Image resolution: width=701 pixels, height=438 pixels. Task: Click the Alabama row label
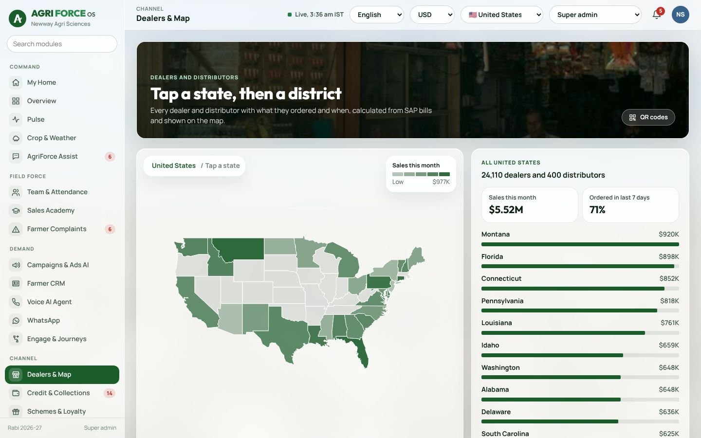pyautogui.click(x=495, y=389)
